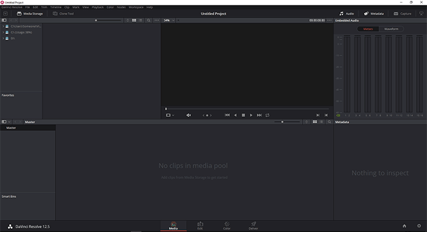Mute the viewer audio speaker icon

pyautogui.click(x=188, y=115)
